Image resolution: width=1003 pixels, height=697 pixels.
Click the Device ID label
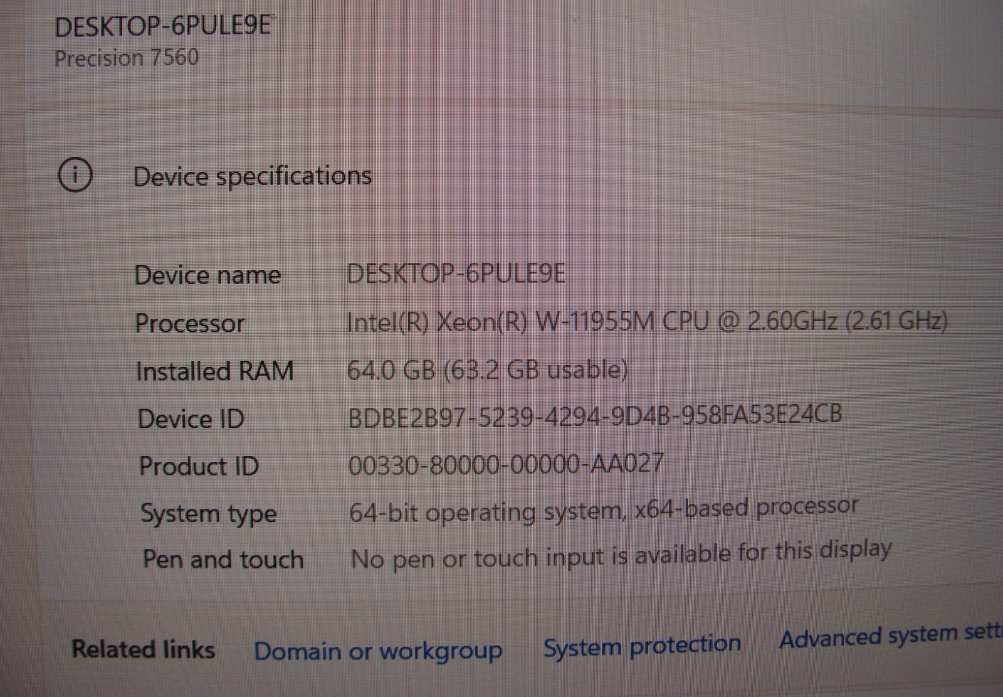[191, 418]
